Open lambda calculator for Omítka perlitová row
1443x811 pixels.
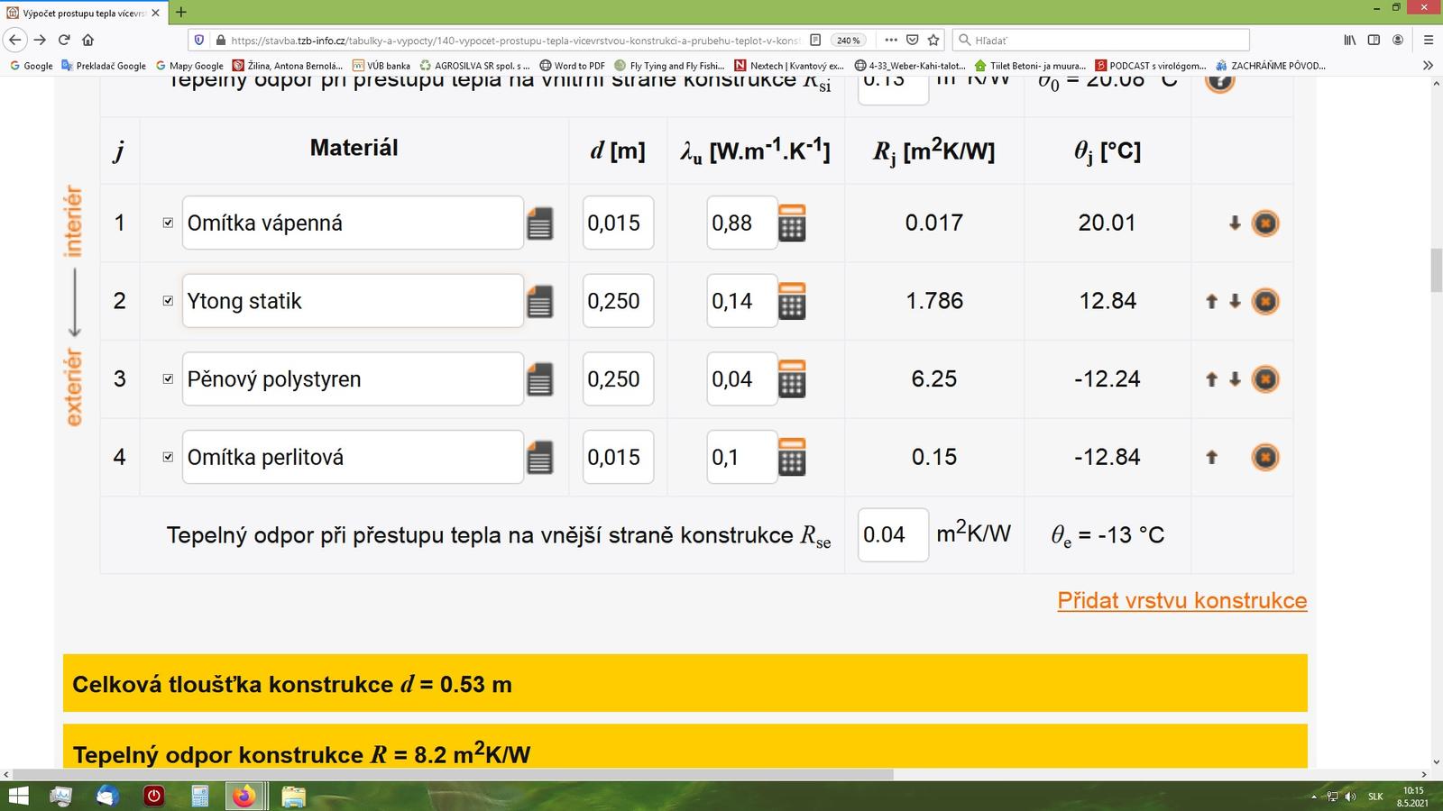coord(791,458)
